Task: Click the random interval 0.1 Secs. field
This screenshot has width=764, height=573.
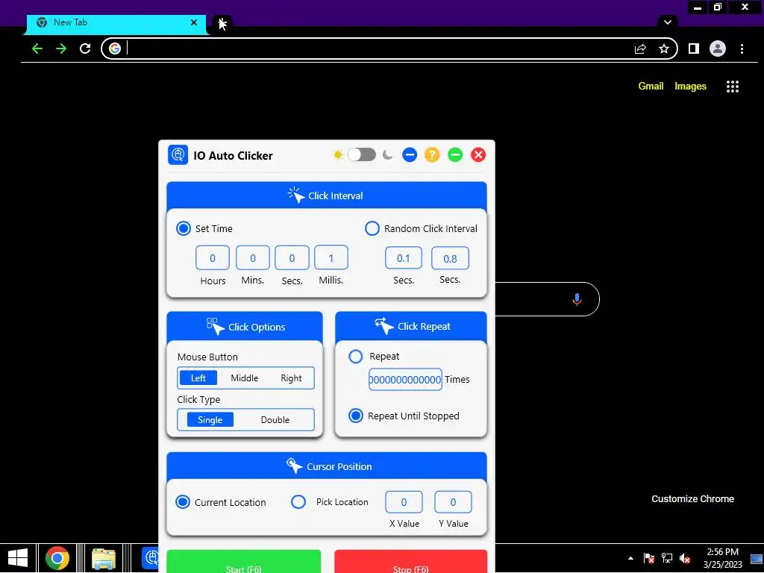Action: 404,257
